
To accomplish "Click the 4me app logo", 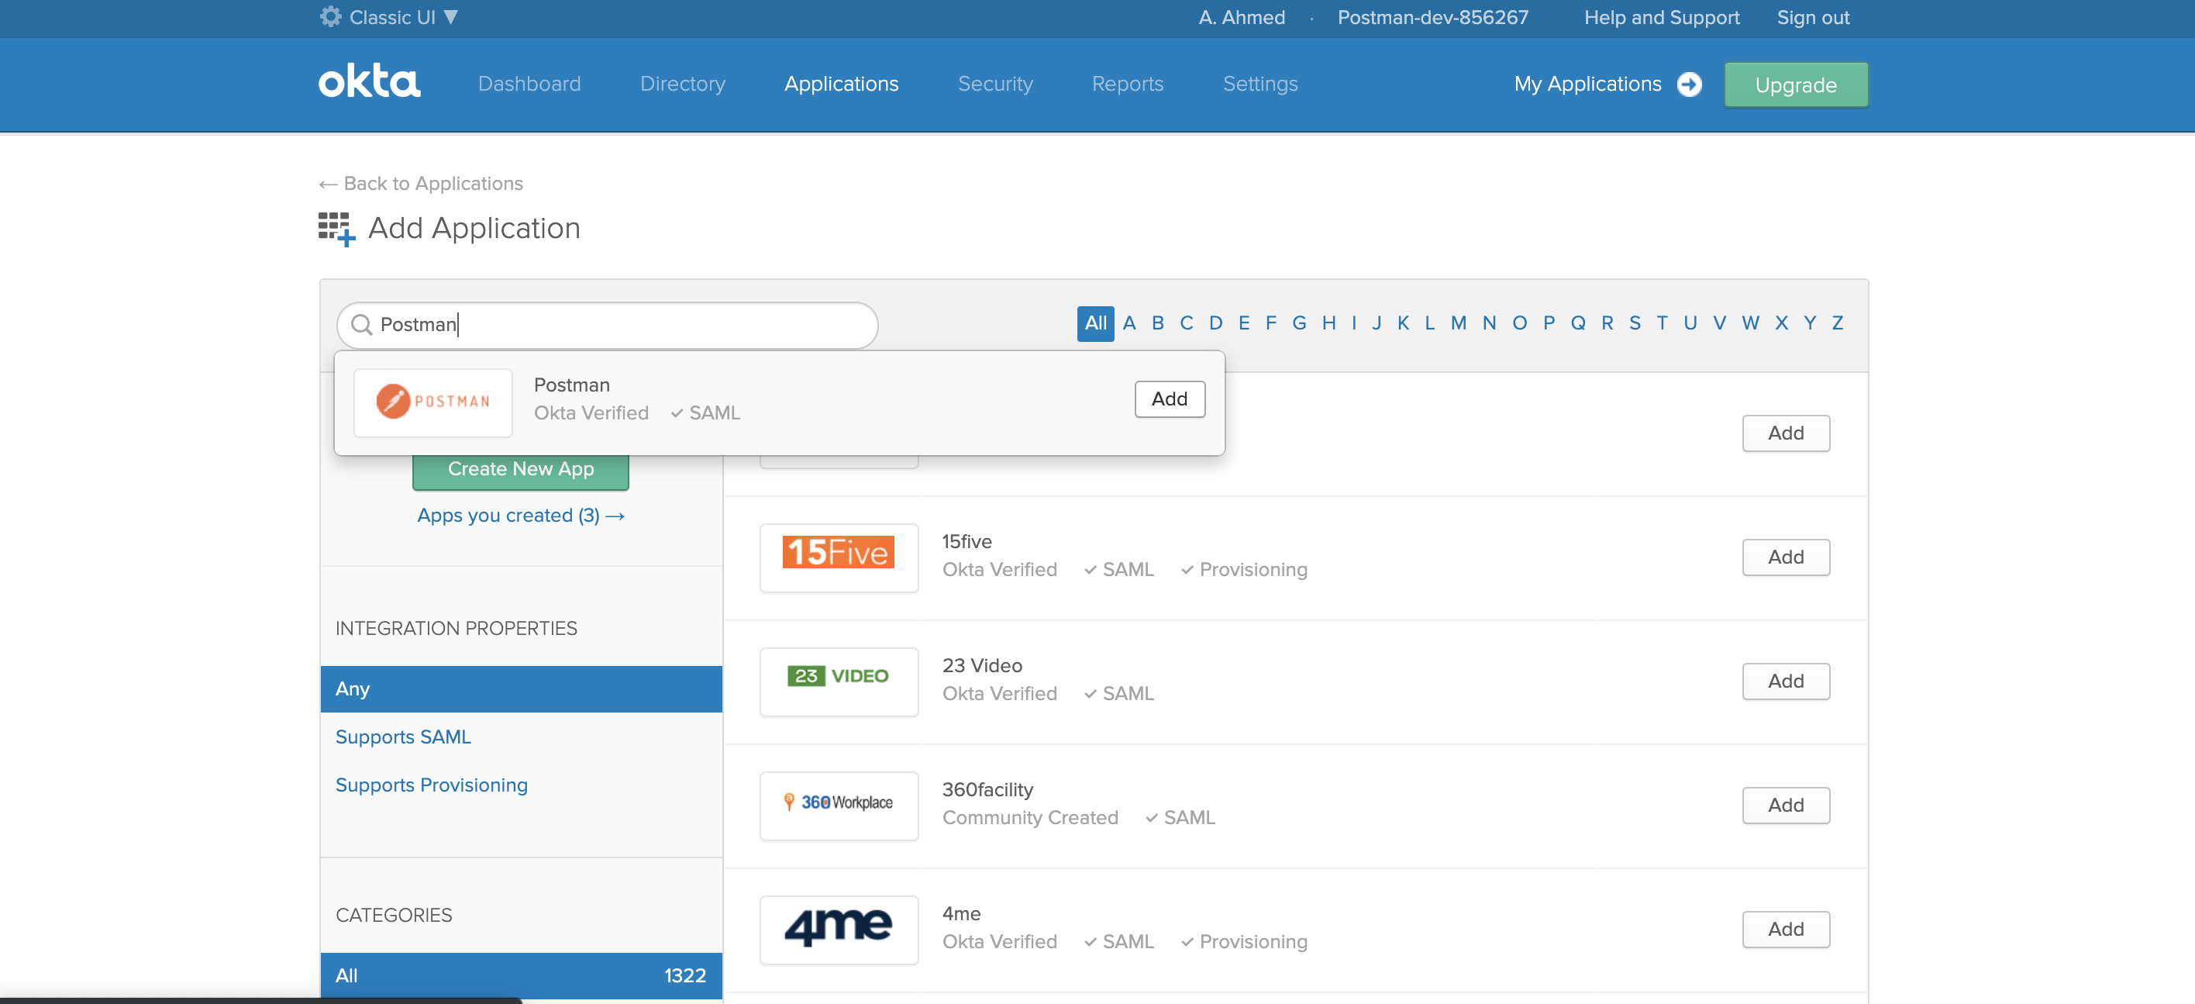I will pos(838,929).
